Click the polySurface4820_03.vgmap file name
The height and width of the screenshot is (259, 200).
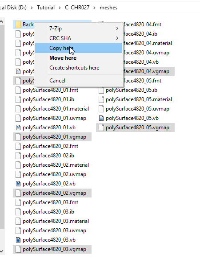click(x=54, y=249)
